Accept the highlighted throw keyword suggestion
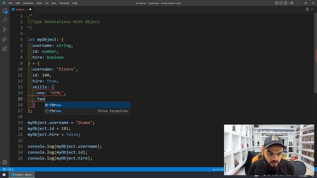 87,105
